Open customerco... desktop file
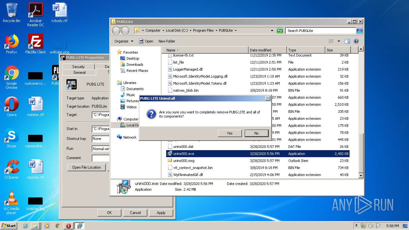The height and width of the screenshot is (230, 409). (35, 79)
